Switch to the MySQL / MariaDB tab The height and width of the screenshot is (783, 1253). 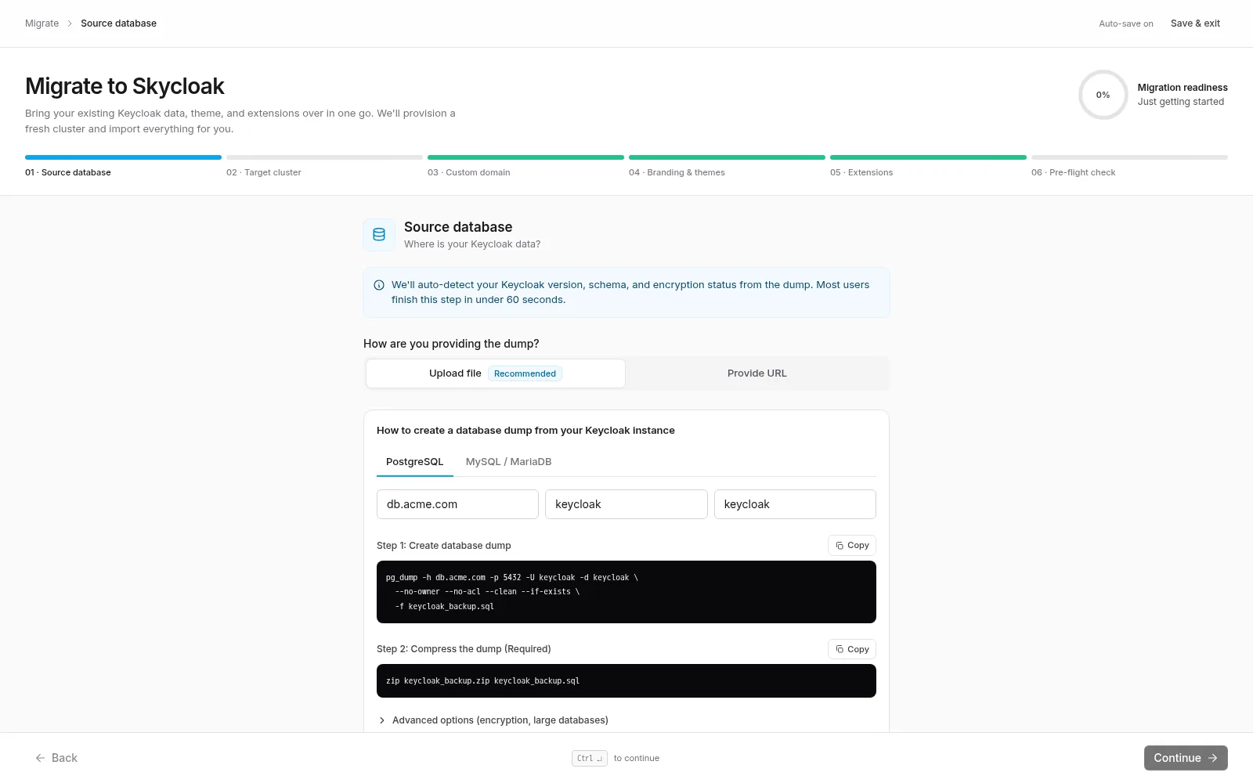[508, 462]
